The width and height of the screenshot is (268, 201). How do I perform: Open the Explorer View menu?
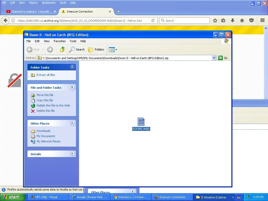pyautogui.click(x=47, y=41)
